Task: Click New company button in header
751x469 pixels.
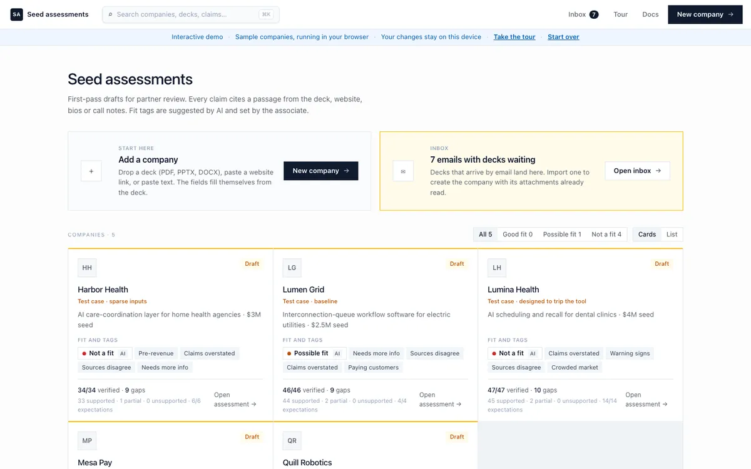Action: [705, 14]
